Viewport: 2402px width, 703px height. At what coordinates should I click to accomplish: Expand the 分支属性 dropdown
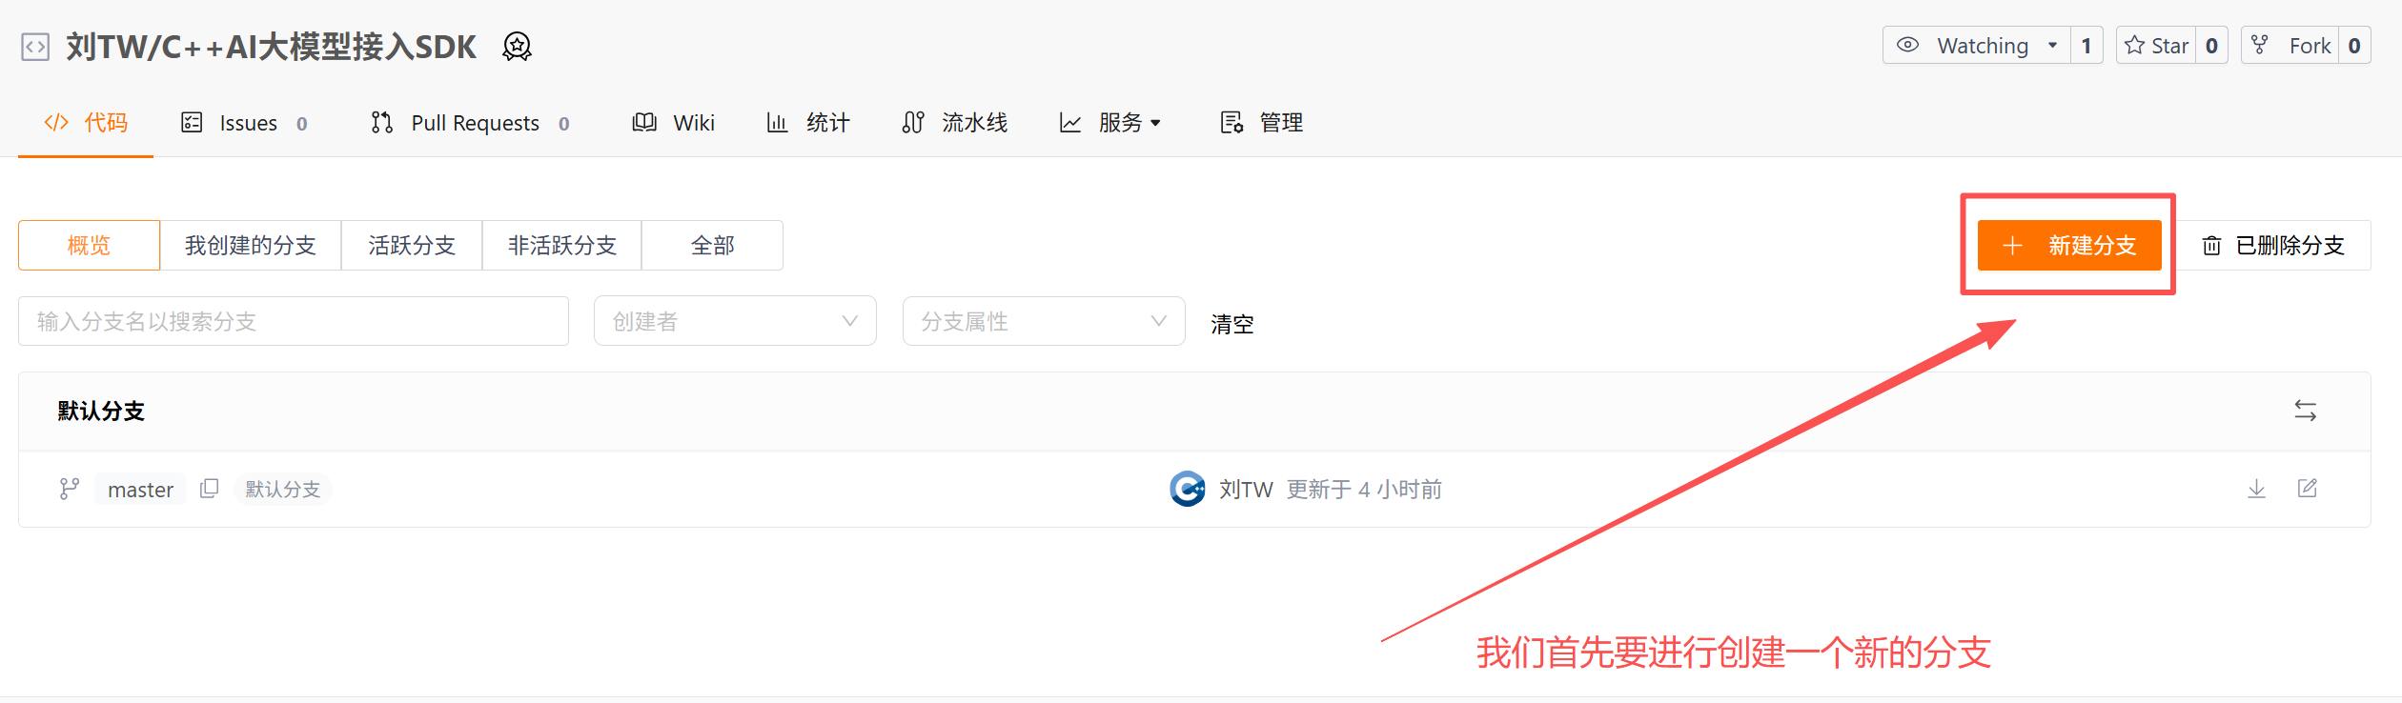pos(1044,321)
